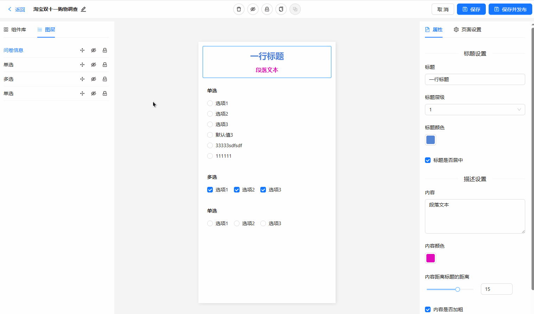Open the 标题颜色 blue color swatch

click(431, 140)
